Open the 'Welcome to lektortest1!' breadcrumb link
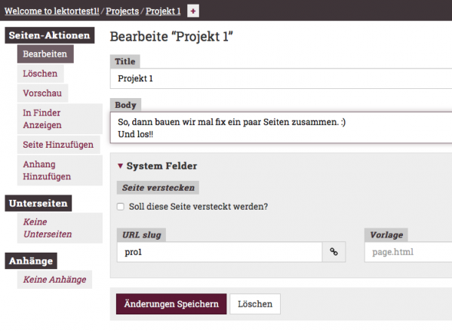452x331 pixels. tap(52, 11)
